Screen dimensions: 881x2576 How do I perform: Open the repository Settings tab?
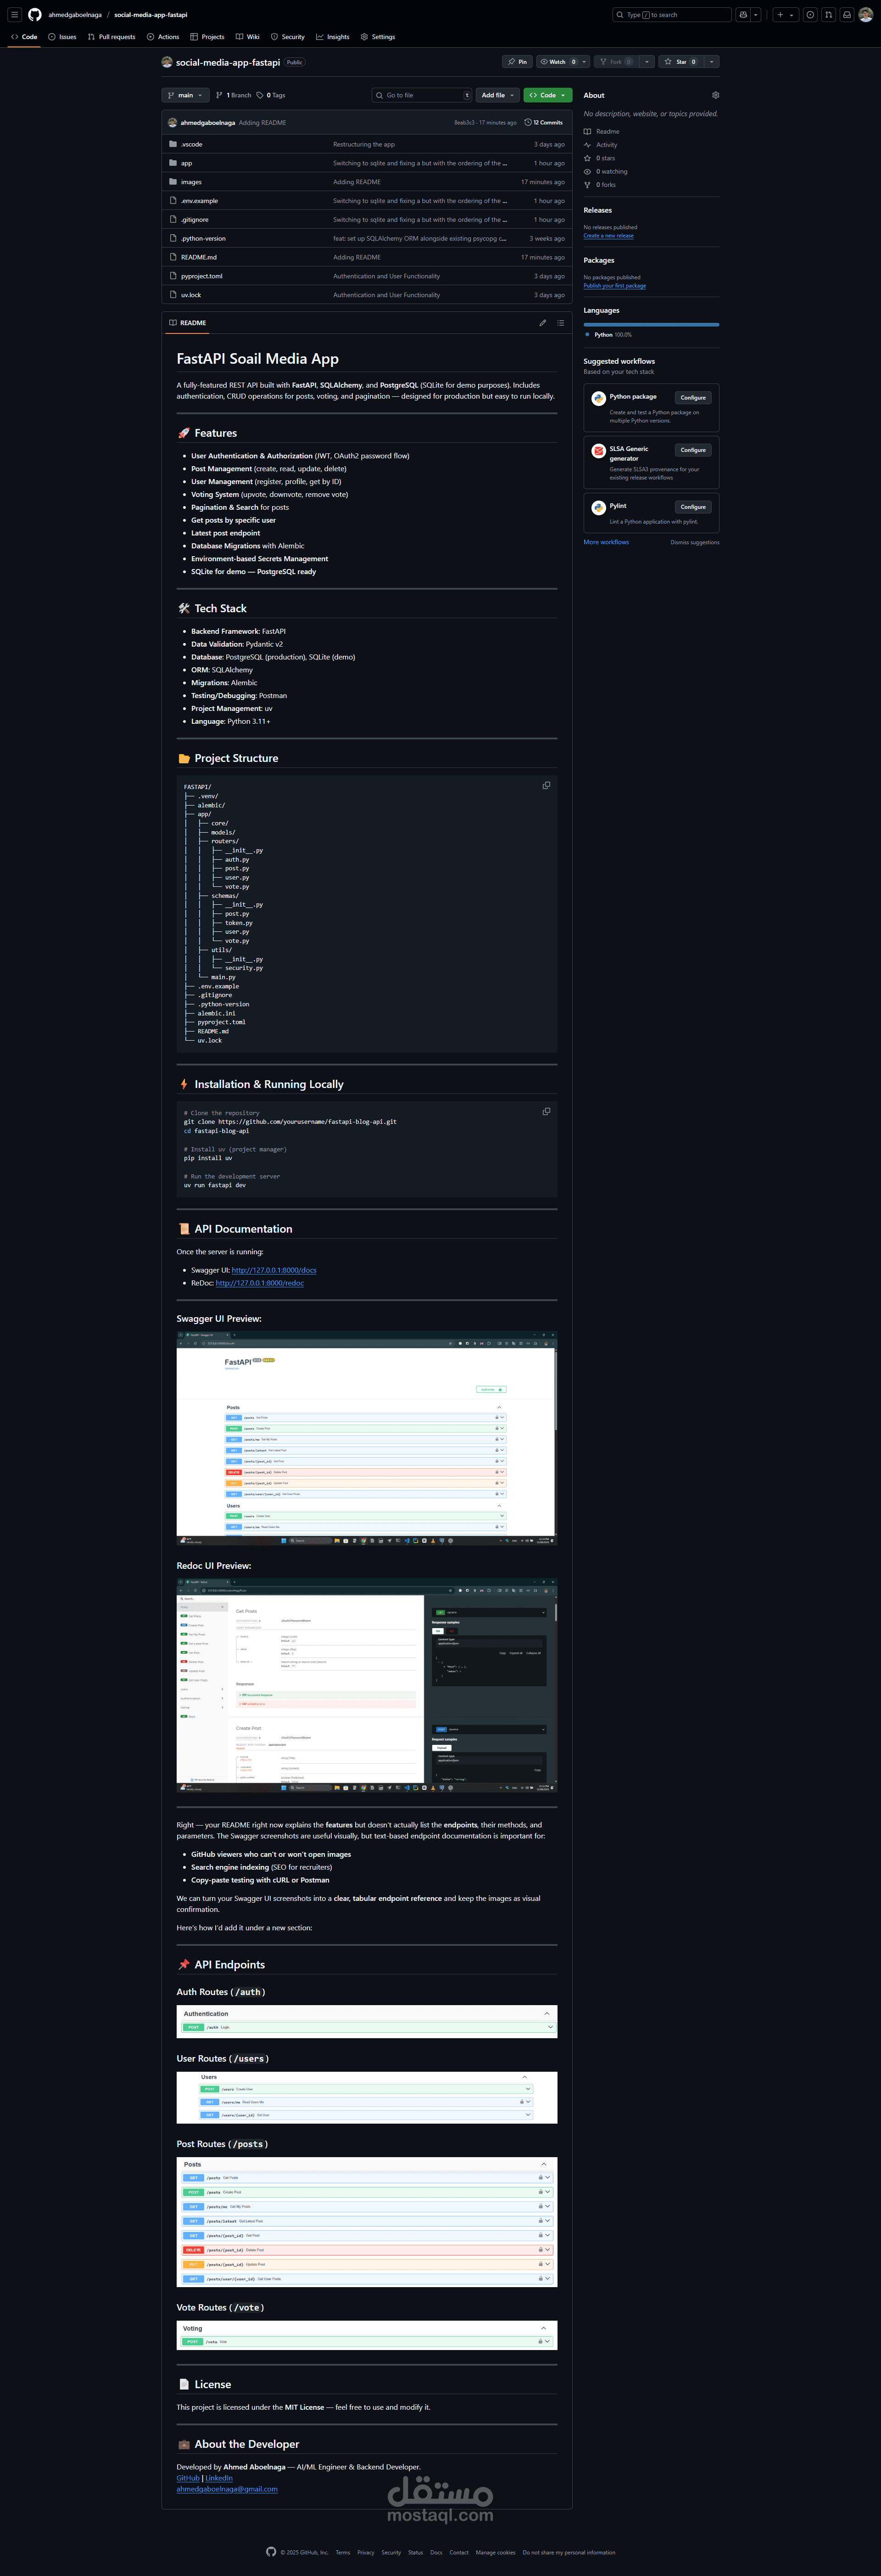(x=378, y=37)
